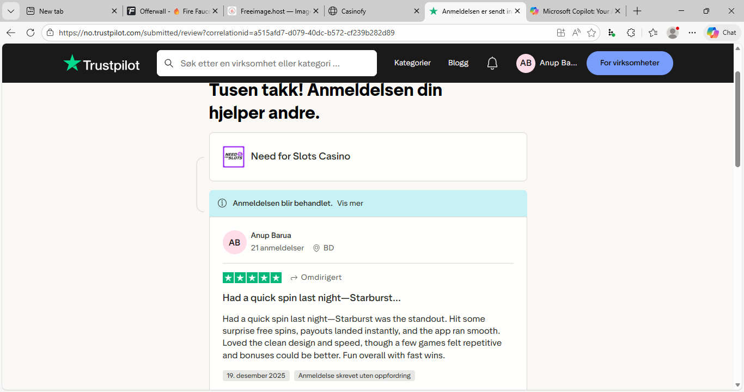Image resolution: width=744 pixels, height=392 pixels.
Task: Open the review title Had a quick spin
Action: 312,298
